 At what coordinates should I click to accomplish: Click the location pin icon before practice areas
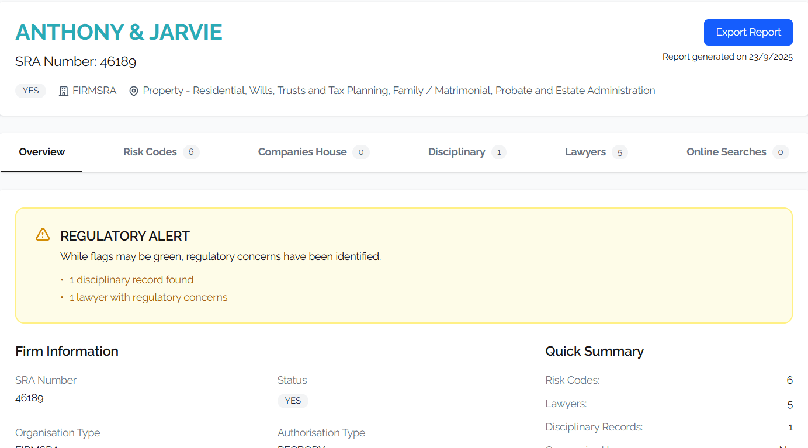[134, 91]
